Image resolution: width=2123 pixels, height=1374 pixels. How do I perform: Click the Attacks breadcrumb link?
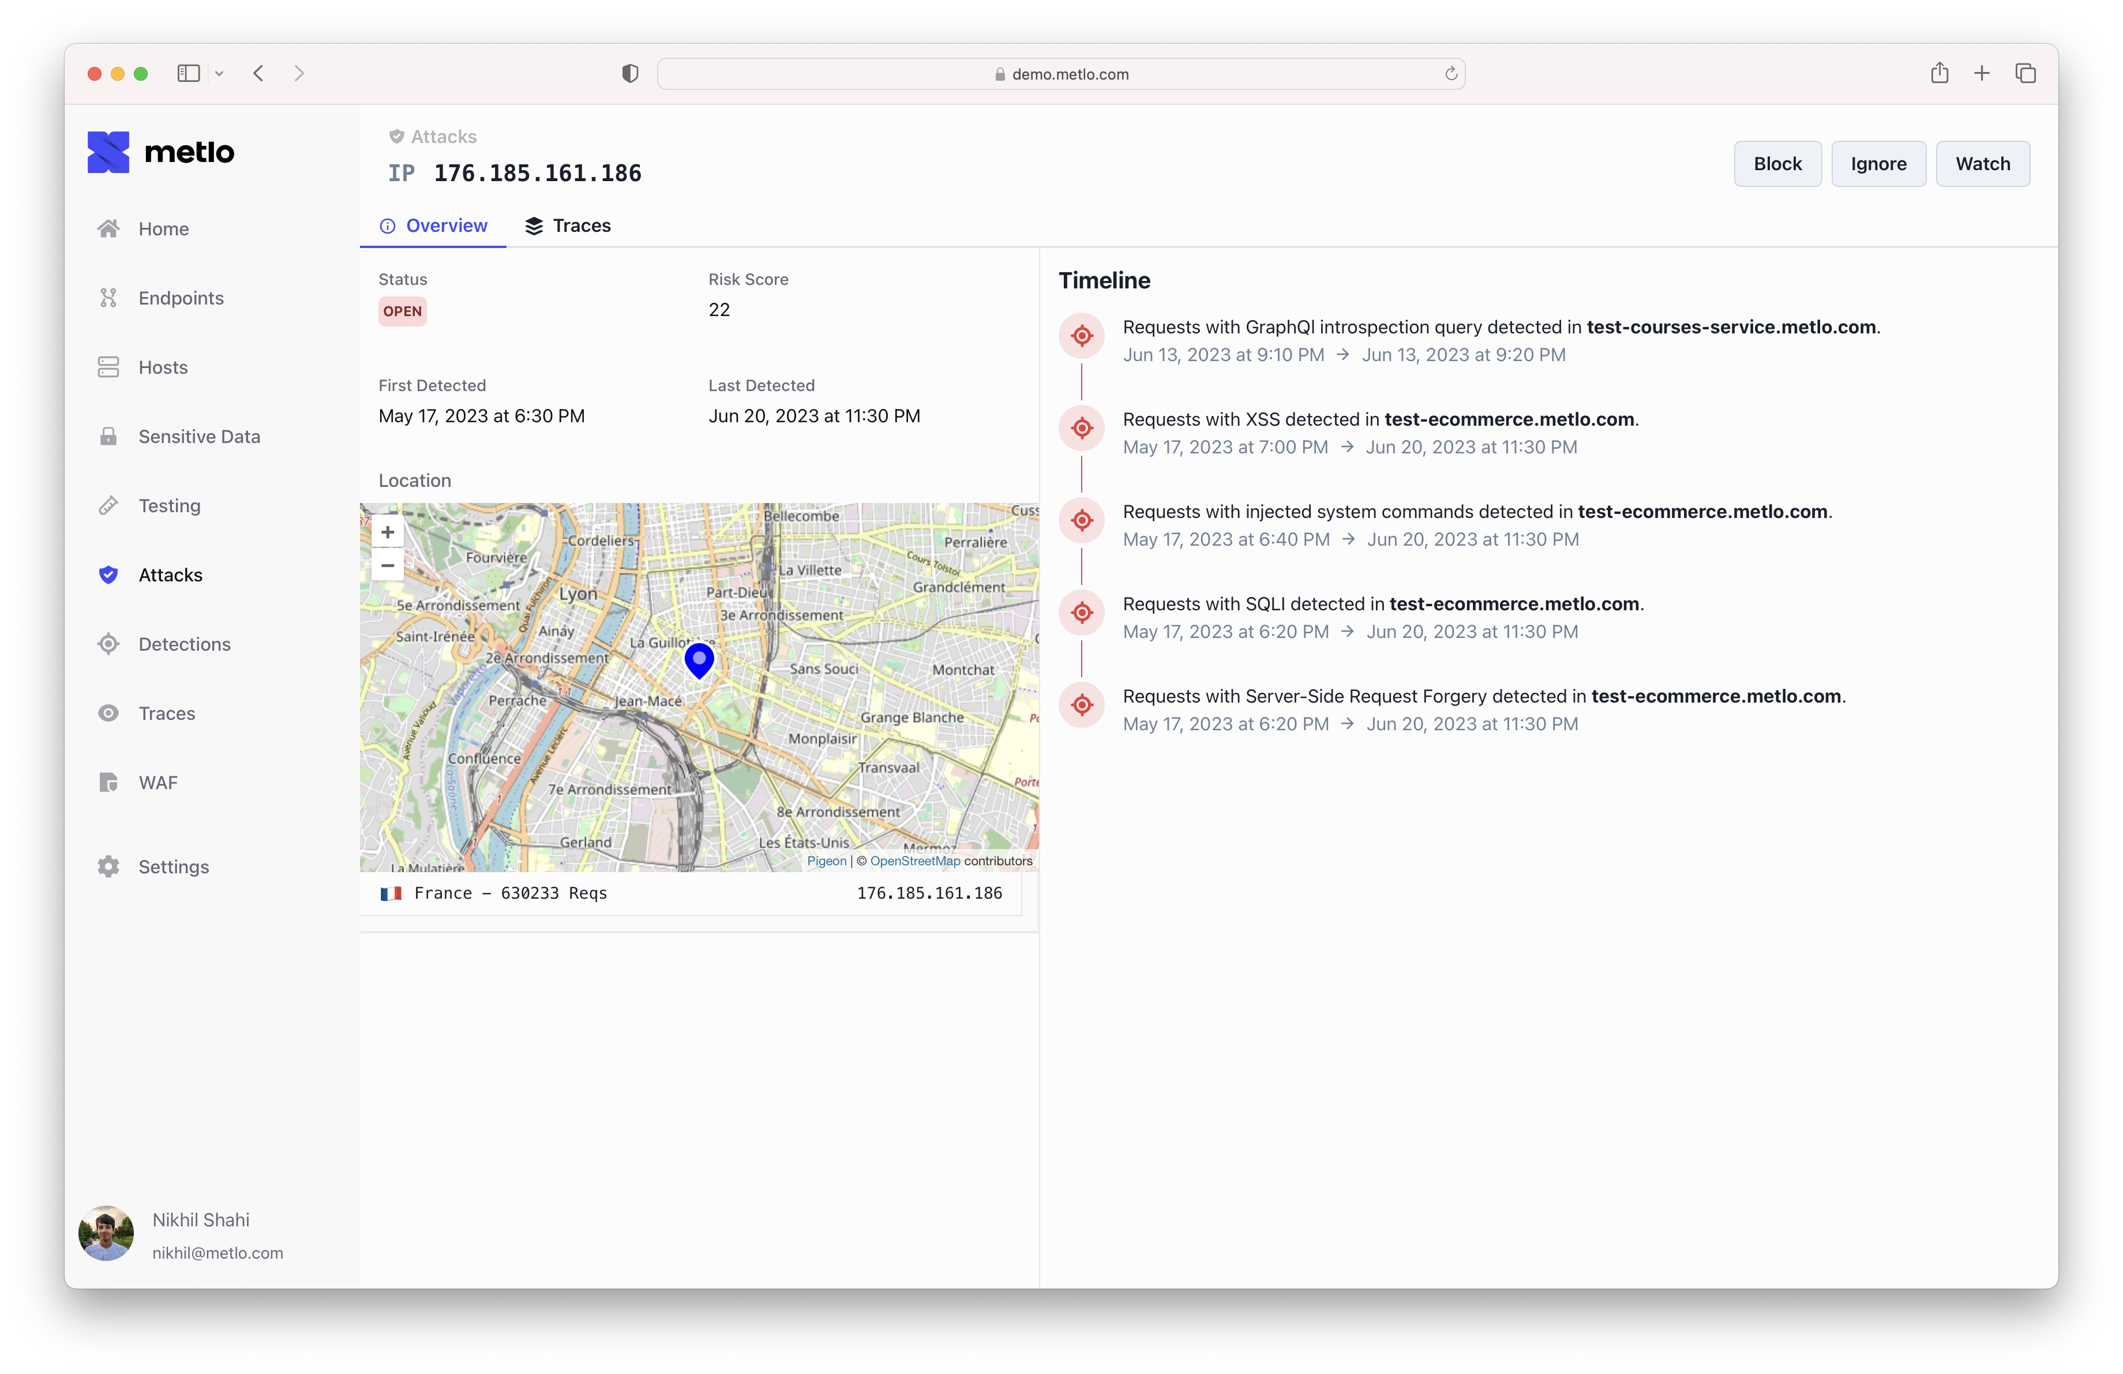[442, 136]
